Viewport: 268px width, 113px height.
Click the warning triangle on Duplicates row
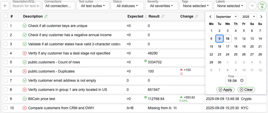click(x=181, y=74)
